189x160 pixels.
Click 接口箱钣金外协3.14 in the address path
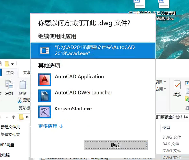(x=172, y=117)
